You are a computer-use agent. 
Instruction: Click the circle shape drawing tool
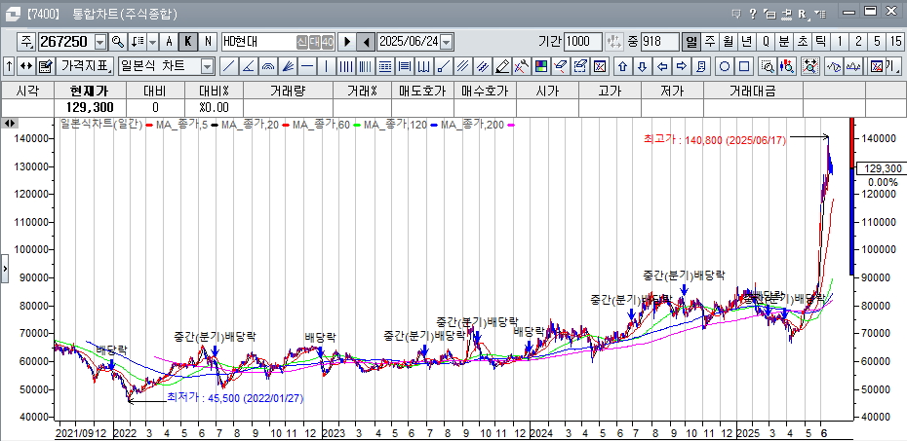pyautogui.click(x=725, y=66)
